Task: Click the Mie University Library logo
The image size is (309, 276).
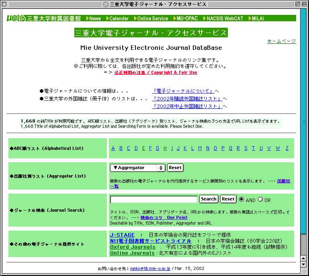Action: coord(43,18)
